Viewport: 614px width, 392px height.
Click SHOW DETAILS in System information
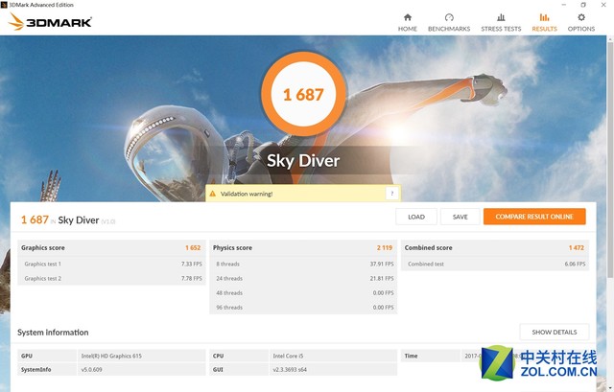[555, 333]
